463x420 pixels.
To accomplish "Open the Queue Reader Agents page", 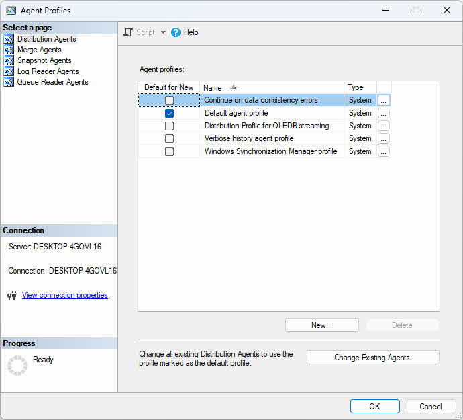I will pyautogui.click(x=52, y=82).
